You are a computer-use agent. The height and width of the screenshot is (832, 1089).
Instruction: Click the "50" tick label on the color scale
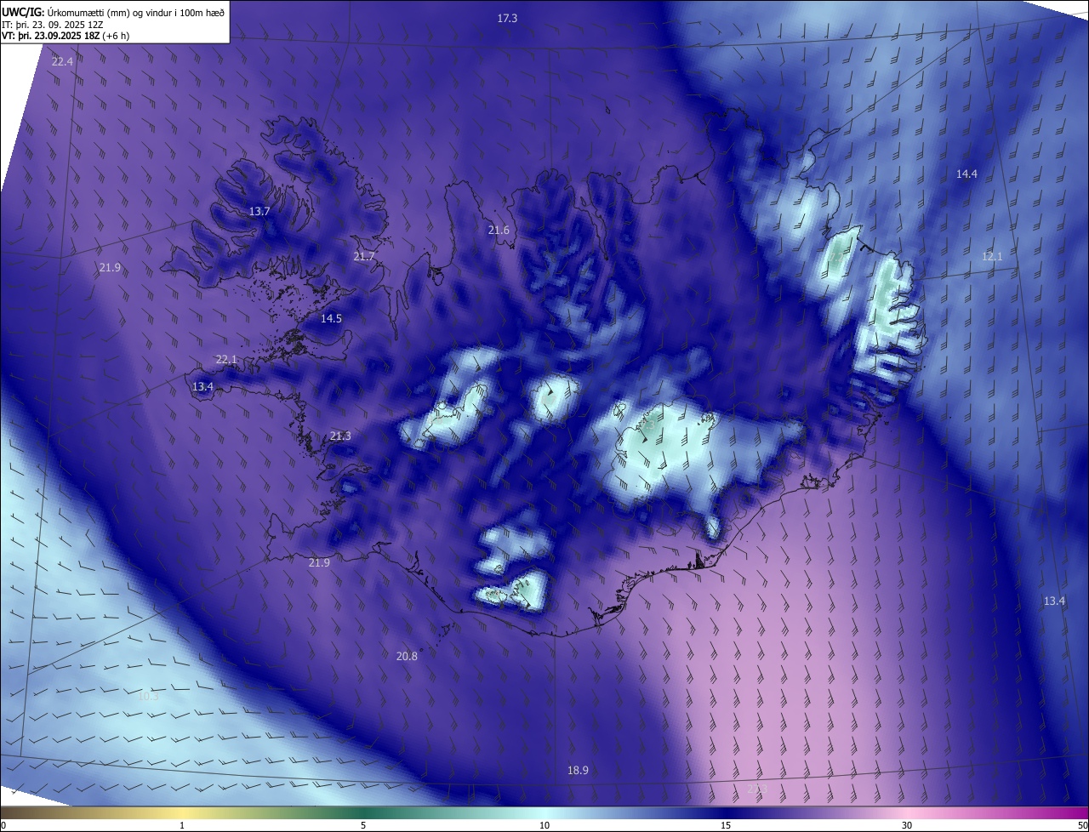[x=1082, y=825]
